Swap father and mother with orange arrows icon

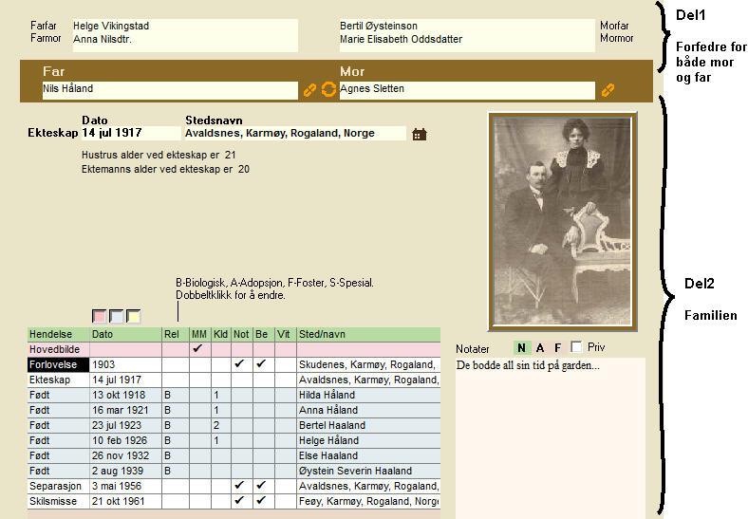coord(328,89)
